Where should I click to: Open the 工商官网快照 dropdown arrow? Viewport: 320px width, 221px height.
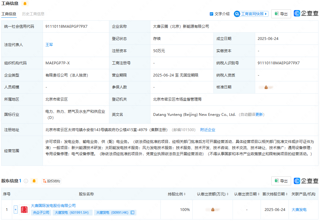(265, 14)
